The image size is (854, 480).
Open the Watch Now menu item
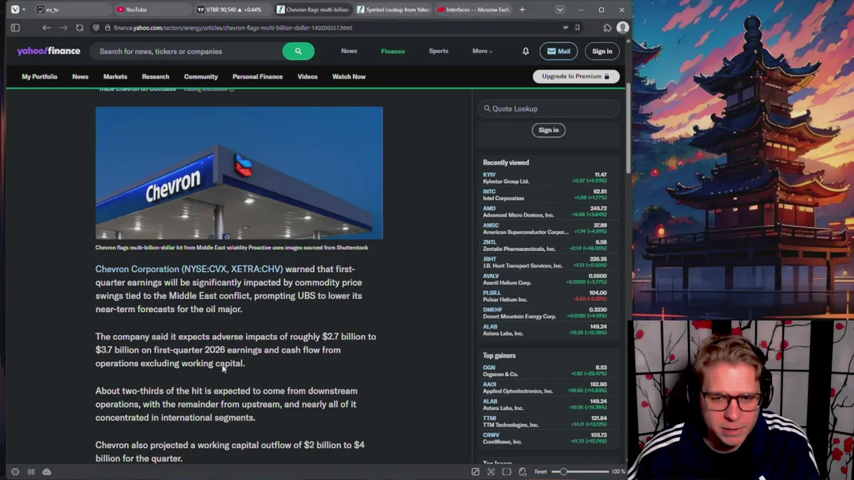[x=349, y=77]
